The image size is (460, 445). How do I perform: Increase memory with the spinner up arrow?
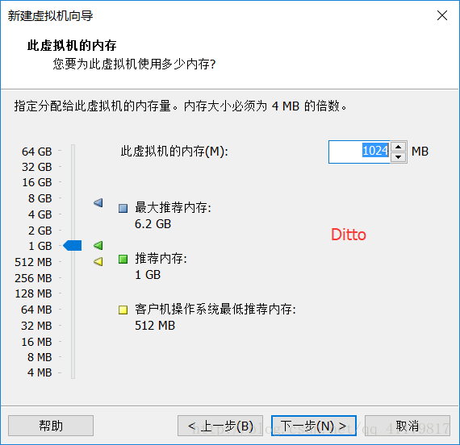click(398, 147)
